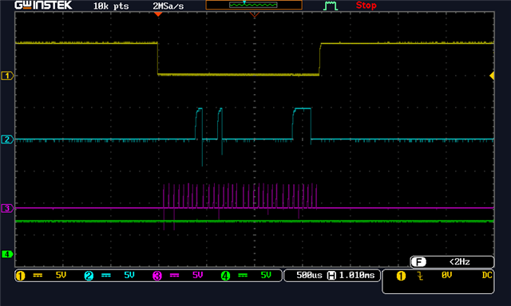Click the green acquisition mode waveform icon
The width and height of the screenshot is (511, 306).
click(x=331, y=6)
